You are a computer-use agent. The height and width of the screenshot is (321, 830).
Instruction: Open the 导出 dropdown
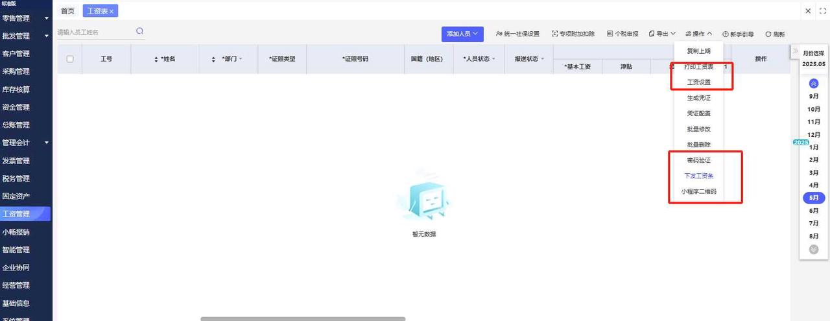coord(662,34)
